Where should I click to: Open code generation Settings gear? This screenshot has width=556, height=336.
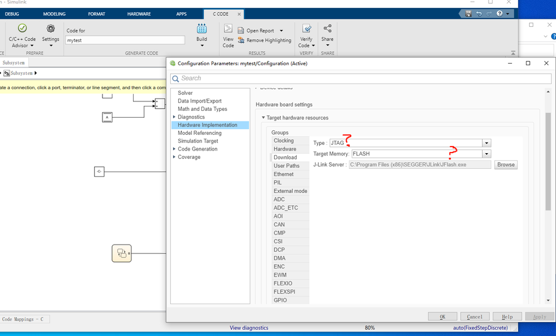(x=51, y=28)
